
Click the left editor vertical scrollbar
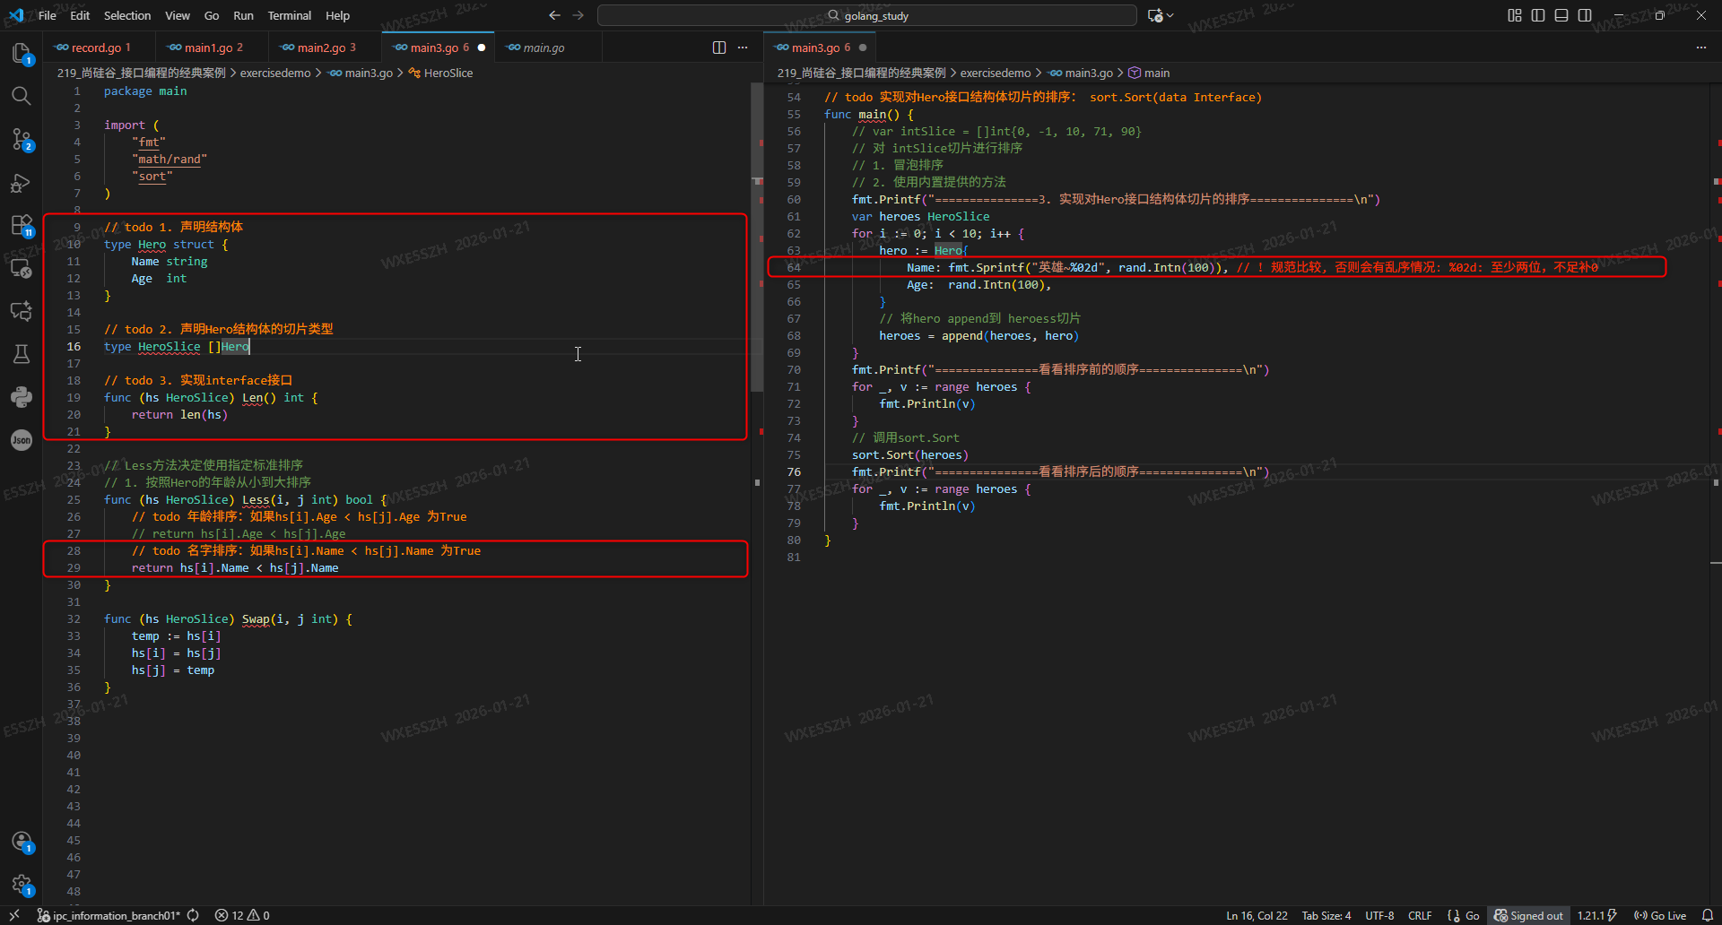[757, 238]
